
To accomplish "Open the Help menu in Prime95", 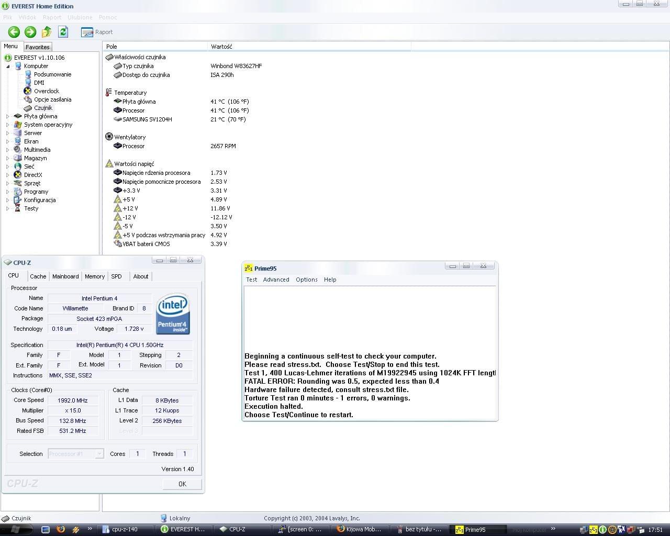I will point(330,280).
